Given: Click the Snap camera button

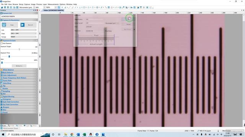Looking at the screenshot, I should point(9,25).
